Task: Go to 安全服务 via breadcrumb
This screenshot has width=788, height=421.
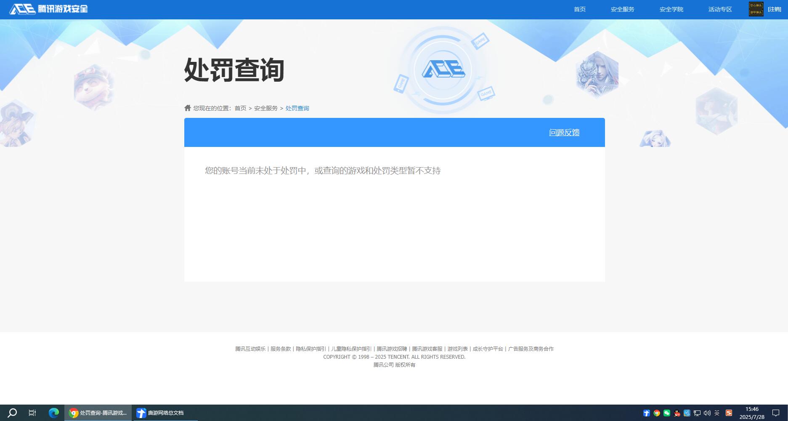Action: coord(266,108)
